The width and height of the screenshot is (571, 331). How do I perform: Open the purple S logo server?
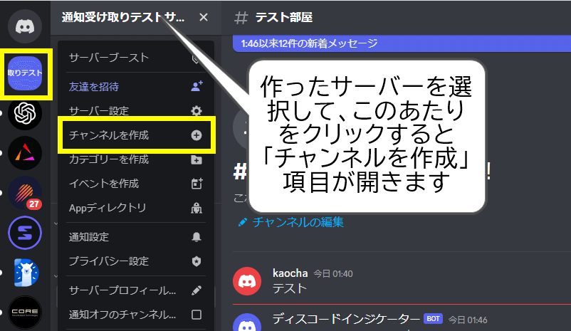[25, 233]
